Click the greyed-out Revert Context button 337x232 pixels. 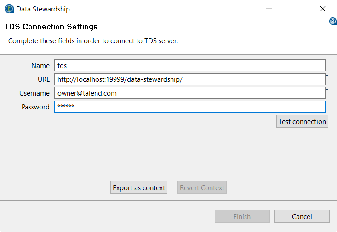point(202,187)
